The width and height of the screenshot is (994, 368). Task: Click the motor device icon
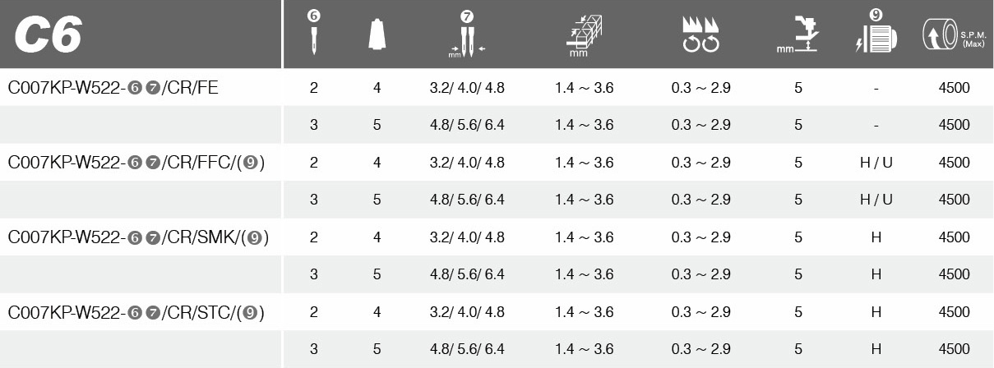pos(876,37)
